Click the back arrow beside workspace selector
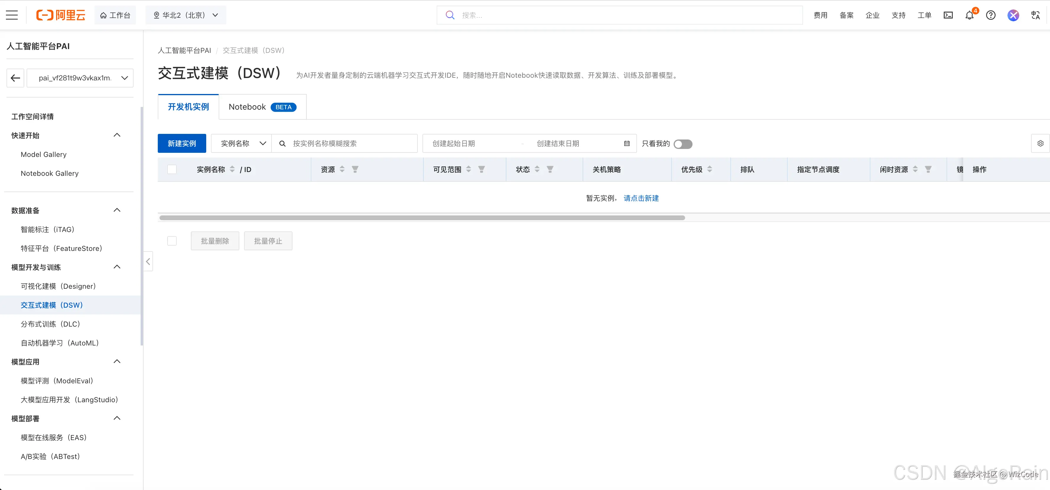The width and height of the screenshot is (1050, 490). click(x=15, y=78)
